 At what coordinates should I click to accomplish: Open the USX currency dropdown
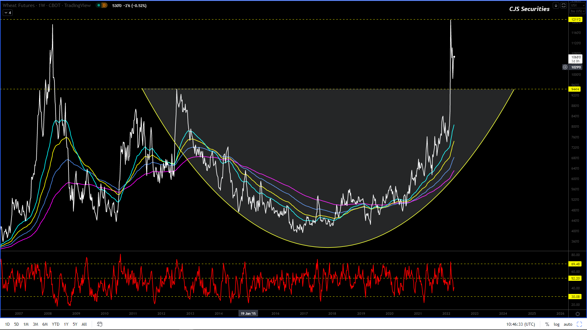(577, 5)
